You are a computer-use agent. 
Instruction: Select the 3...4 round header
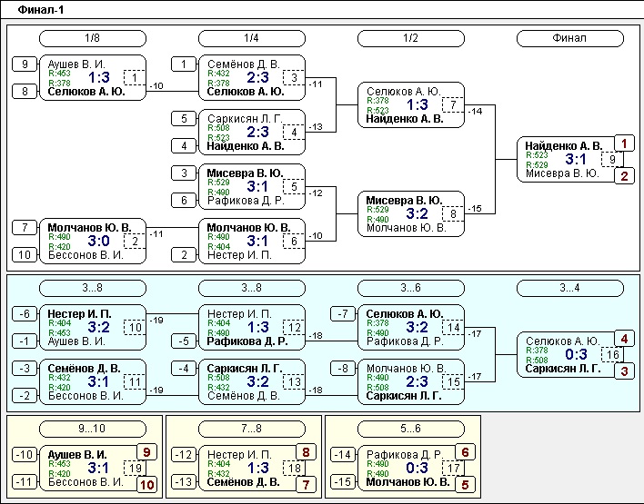click(x=570, y=288)
